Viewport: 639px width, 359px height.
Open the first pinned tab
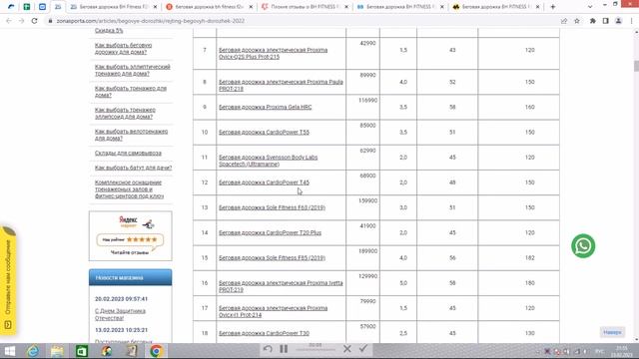11,7
